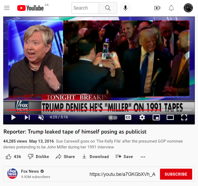Open the hamburger guide menu
The width and height of the screenshot is (198, 186).
(x=7, y=8)
